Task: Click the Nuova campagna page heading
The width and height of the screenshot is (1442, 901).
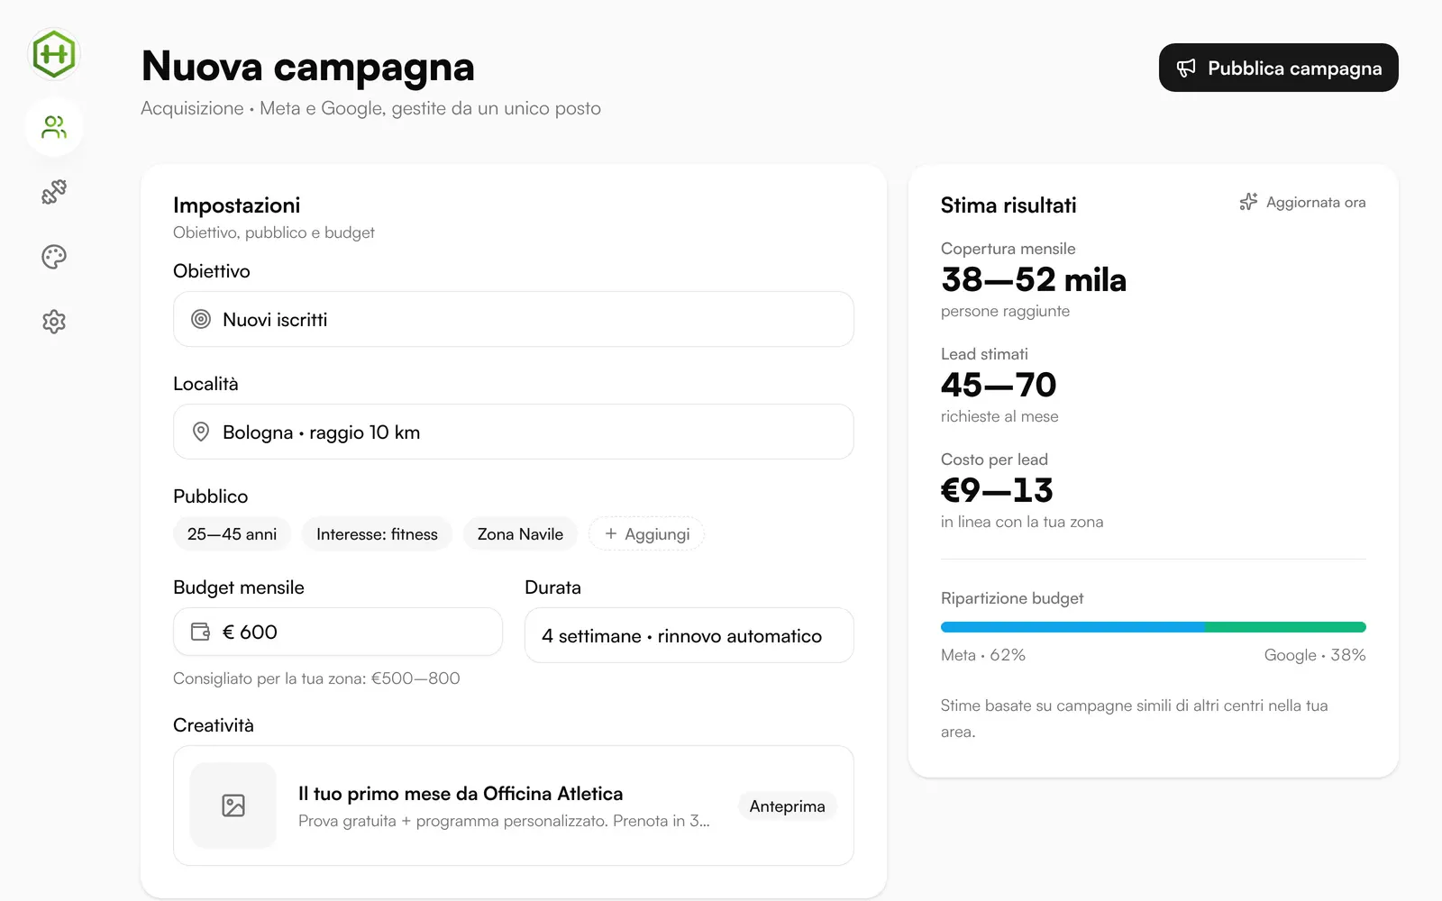Action: click(307, 67)
